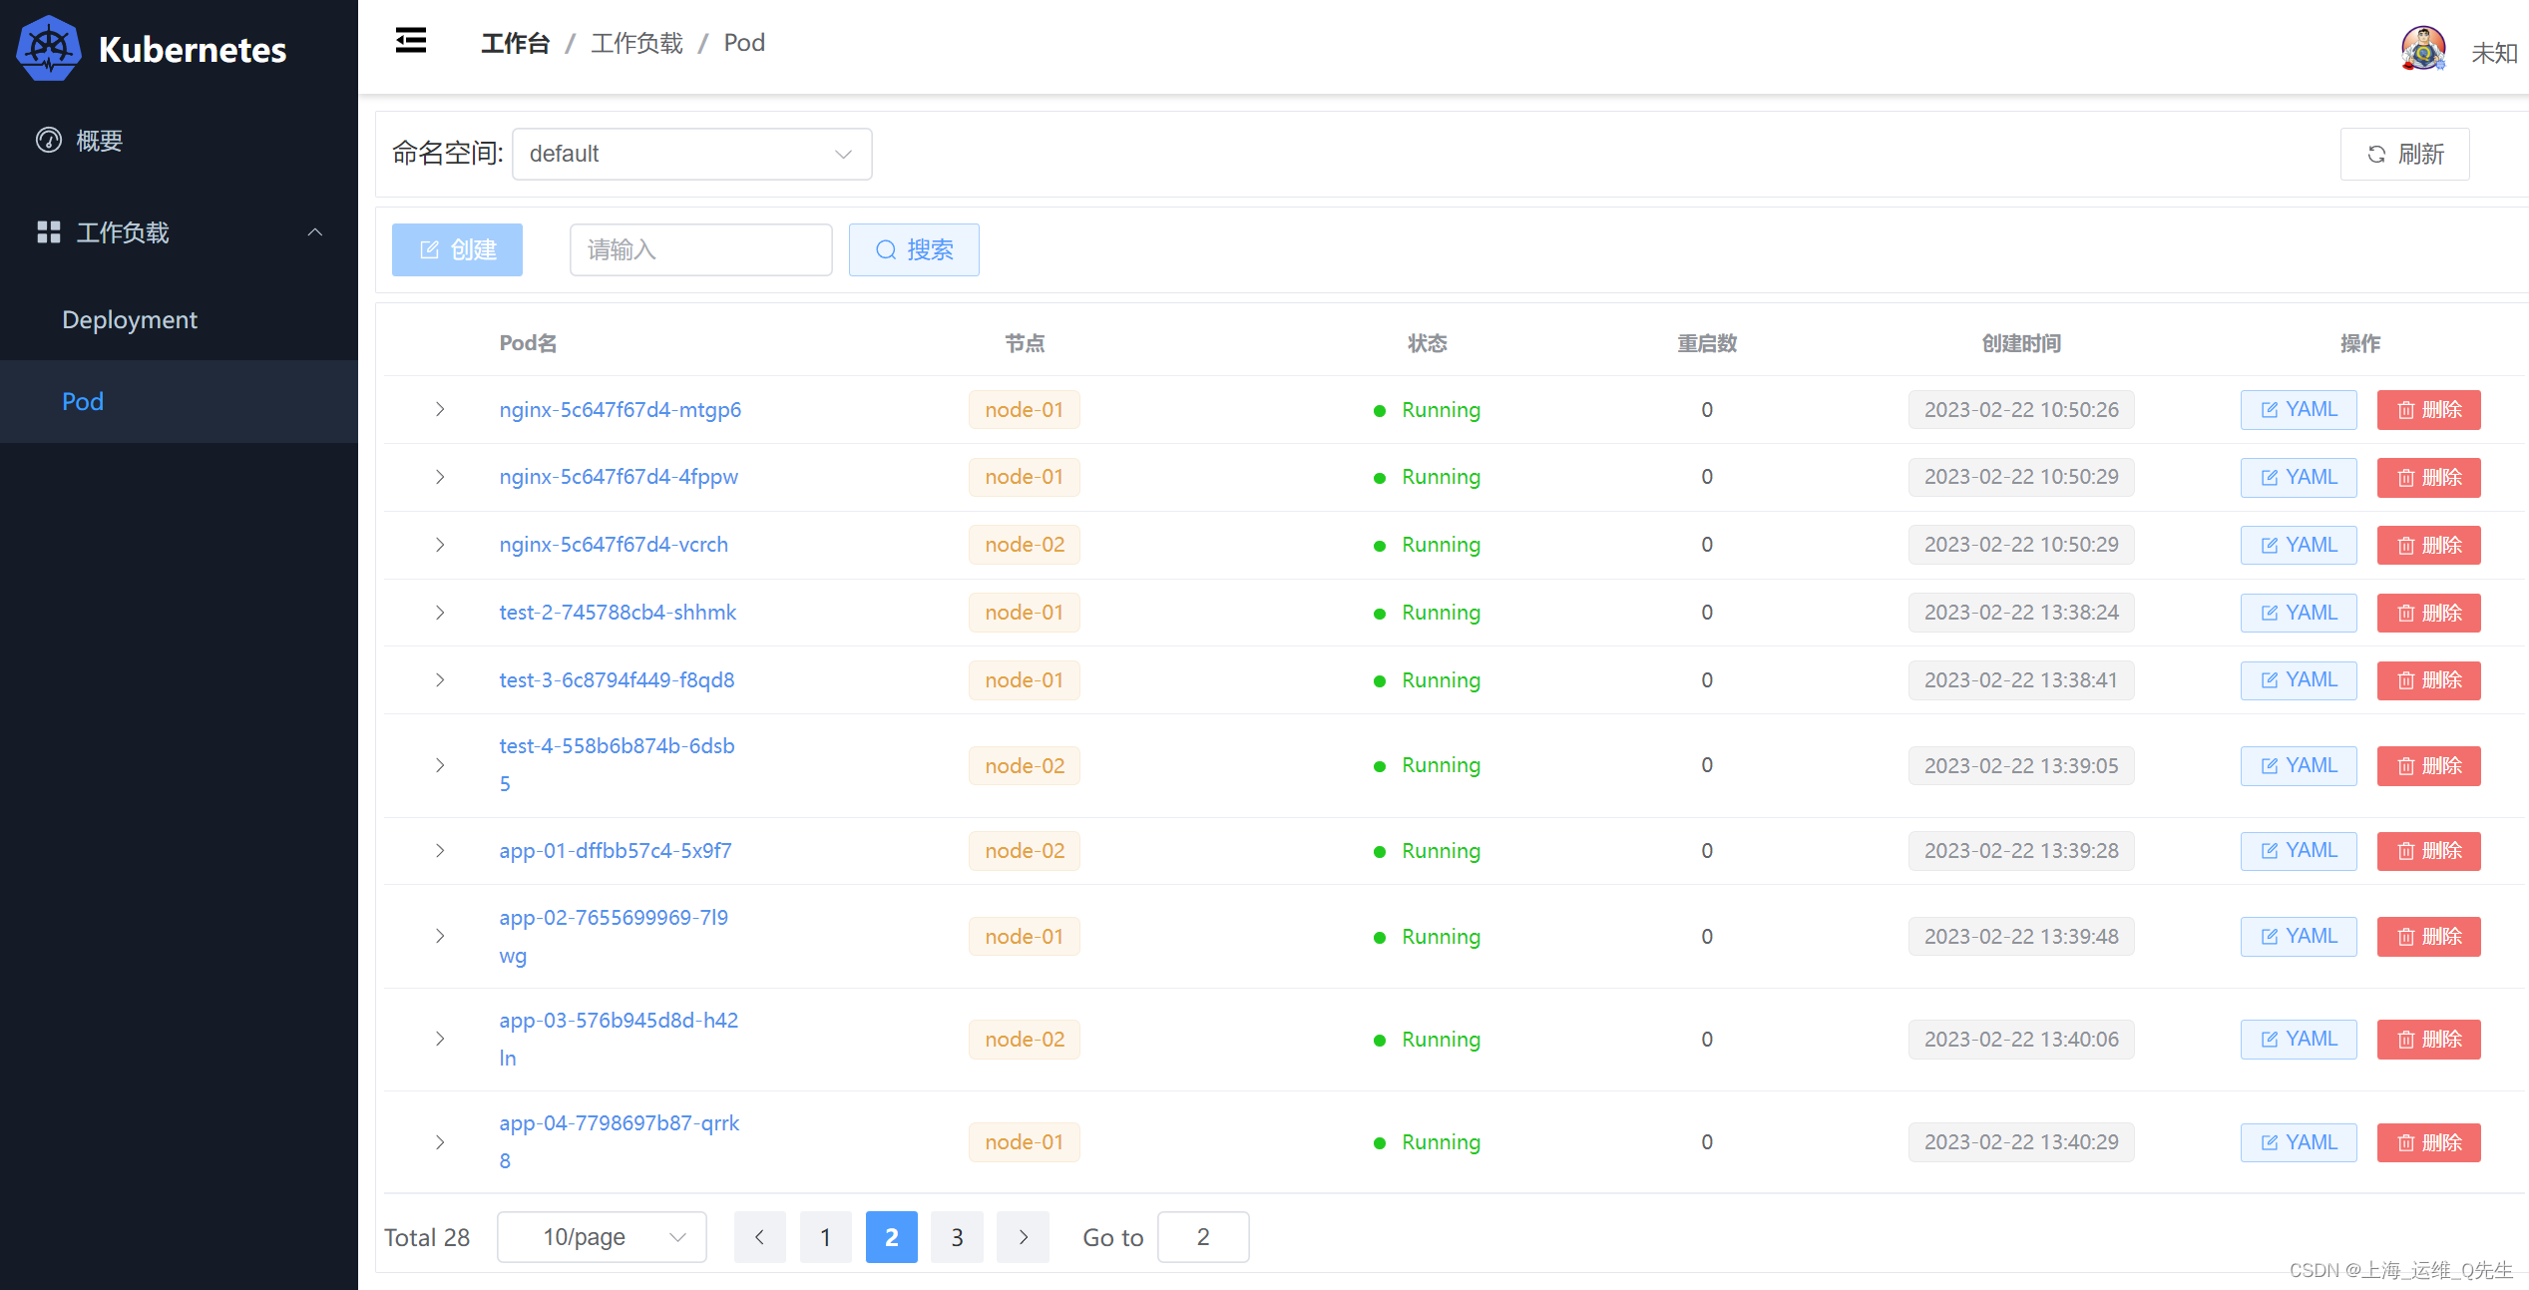Expand row test-2-745788cb4-shhmk
This screenshot has height=1290, width=2529.
[x=440, y=613]
